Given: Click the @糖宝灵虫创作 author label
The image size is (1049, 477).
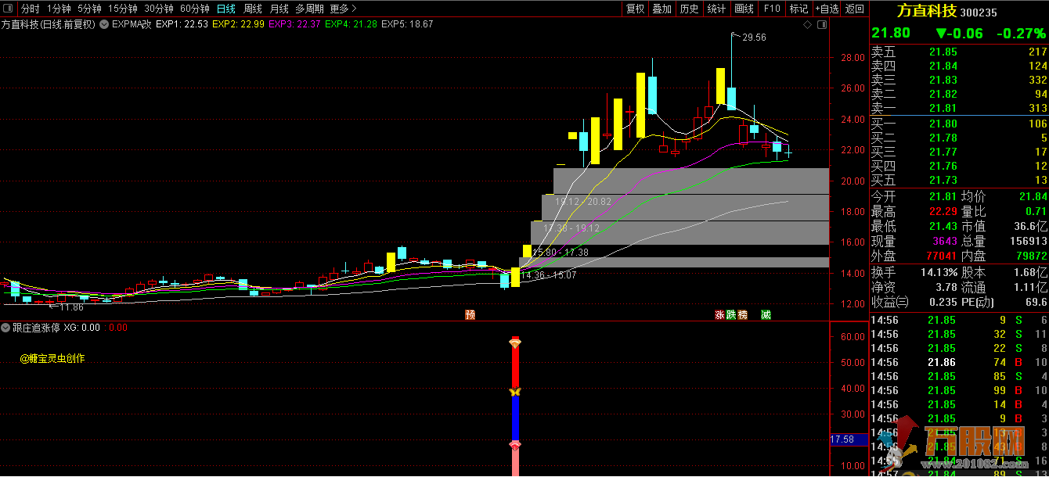Looking at the screenshot, I should coord(52,359).
